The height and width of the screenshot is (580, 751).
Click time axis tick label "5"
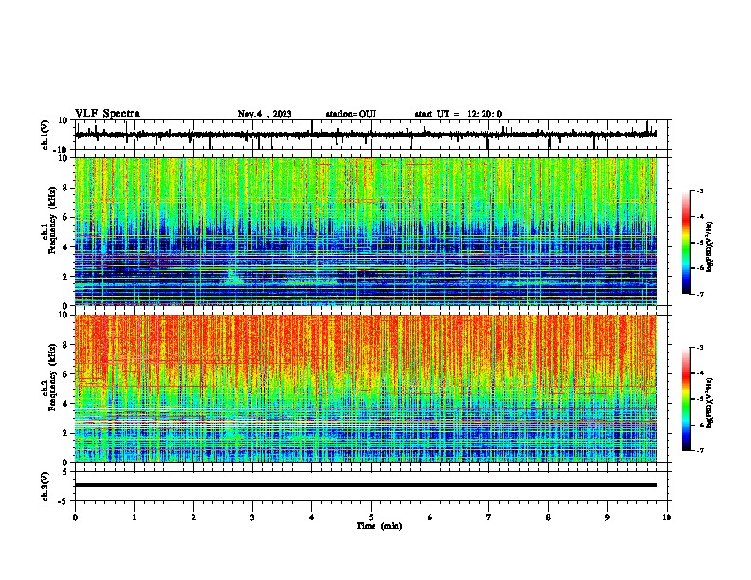tap(371, 517)
